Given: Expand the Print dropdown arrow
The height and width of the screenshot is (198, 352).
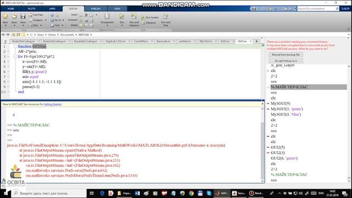Looking at the screenshot, I should (x=41, y=25).
